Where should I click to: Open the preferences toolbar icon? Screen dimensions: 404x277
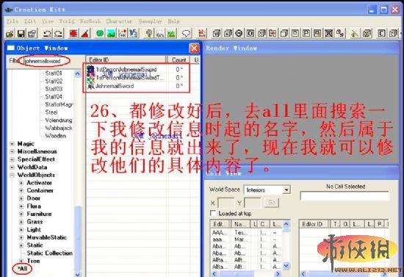[x=32, y=34]
